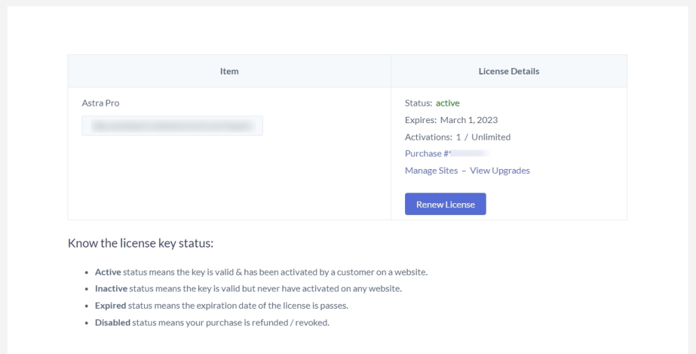
Task: Click the Renew License button
Action: coord(445,204)
